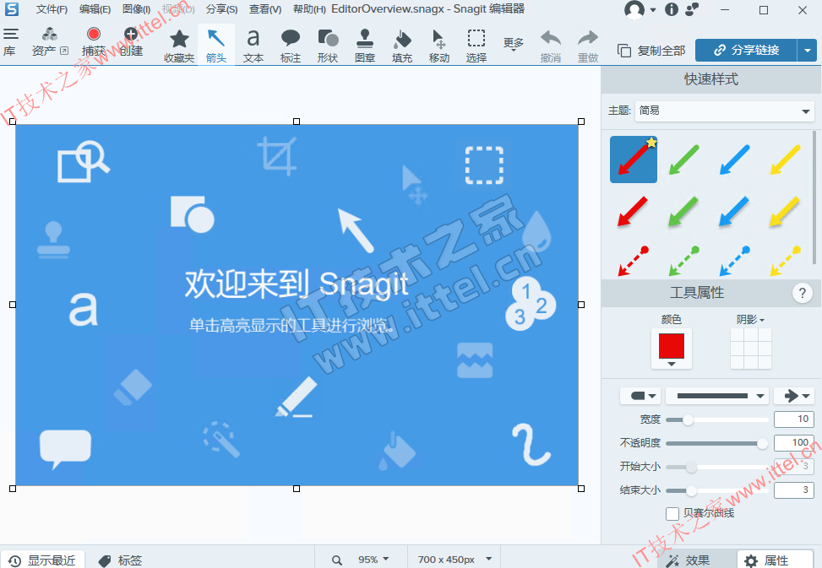Select the starred red double arrow style

coord(634,160)
